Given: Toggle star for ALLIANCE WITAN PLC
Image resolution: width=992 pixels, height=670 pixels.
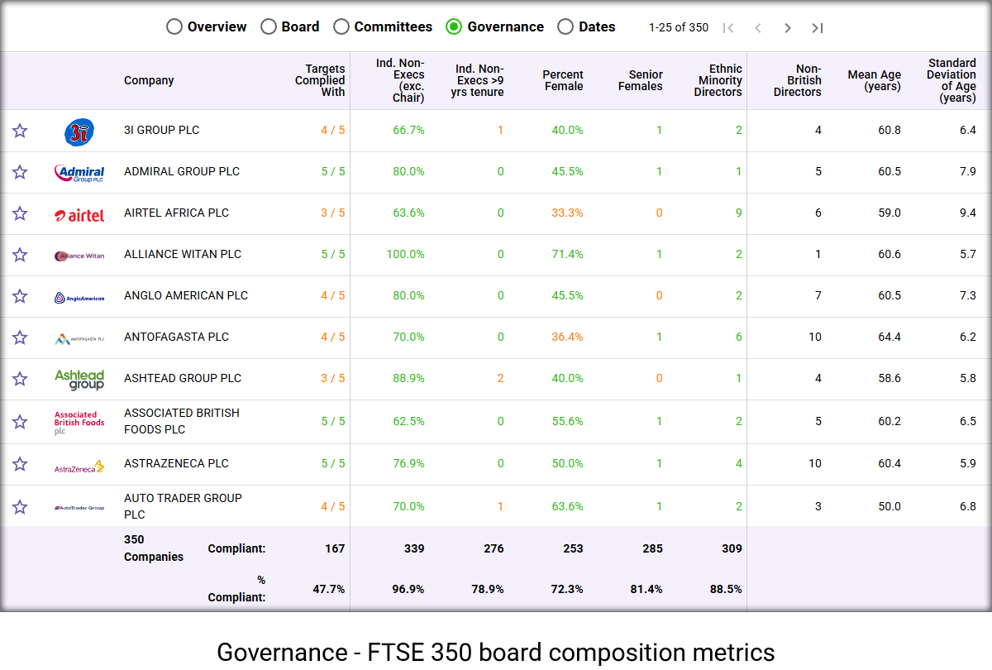Looking at the screenshot, I should pyautogui.click(x=20, y=255).
